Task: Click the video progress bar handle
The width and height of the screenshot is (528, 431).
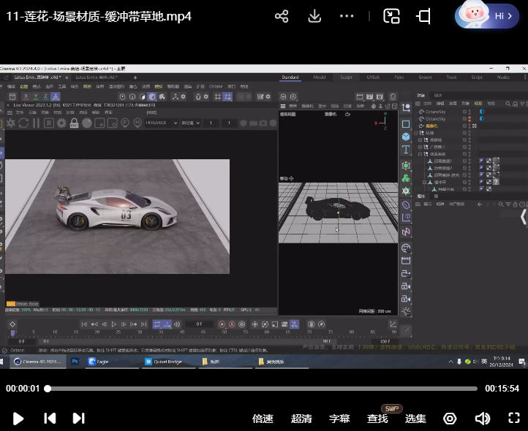Action: coord(48,389)
